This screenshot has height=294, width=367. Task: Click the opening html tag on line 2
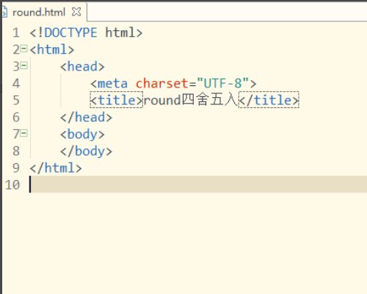[x=52, y=49]
